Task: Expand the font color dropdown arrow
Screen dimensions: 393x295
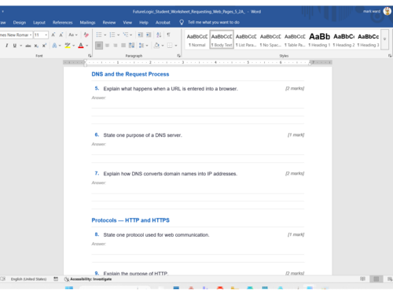Action: [87, 46]
